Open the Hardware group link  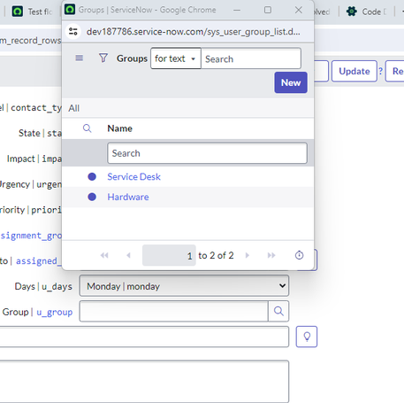[128, 197]
